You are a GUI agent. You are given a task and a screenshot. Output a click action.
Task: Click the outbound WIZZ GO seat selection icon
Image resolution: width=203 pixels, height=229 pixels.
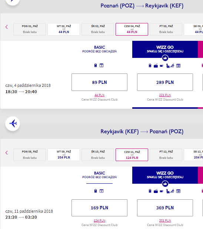(168, 66)
